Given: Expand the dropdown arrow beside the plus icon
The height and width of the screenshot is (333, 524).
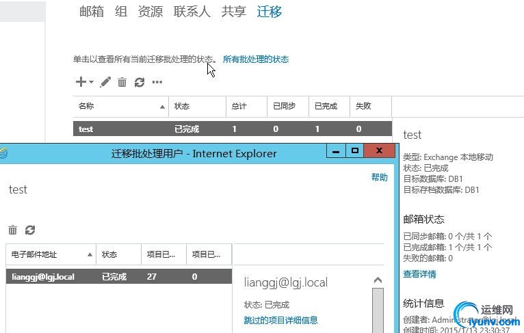Looking at the screenshot, I should (x=91, y=82).
